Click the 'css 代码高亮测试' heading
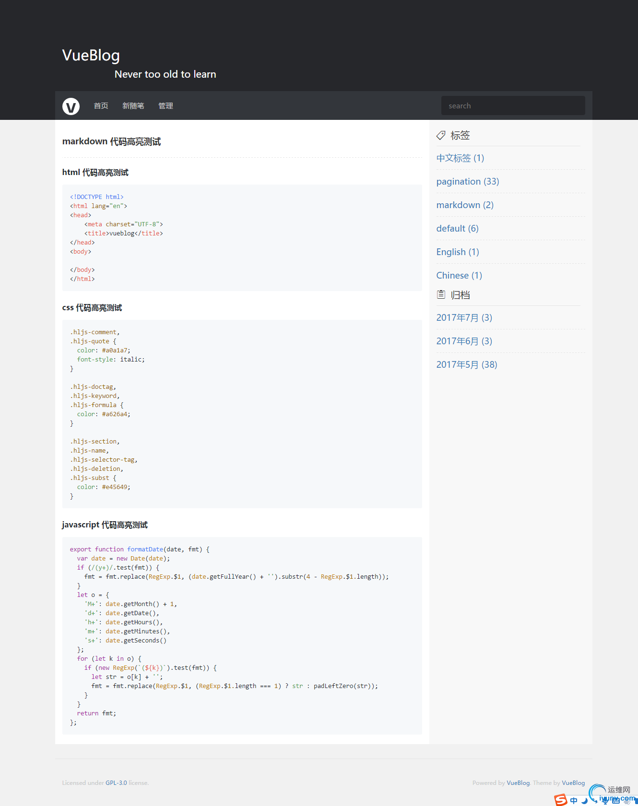The width and height of the screenshot is (638, 806). [92, 308]
